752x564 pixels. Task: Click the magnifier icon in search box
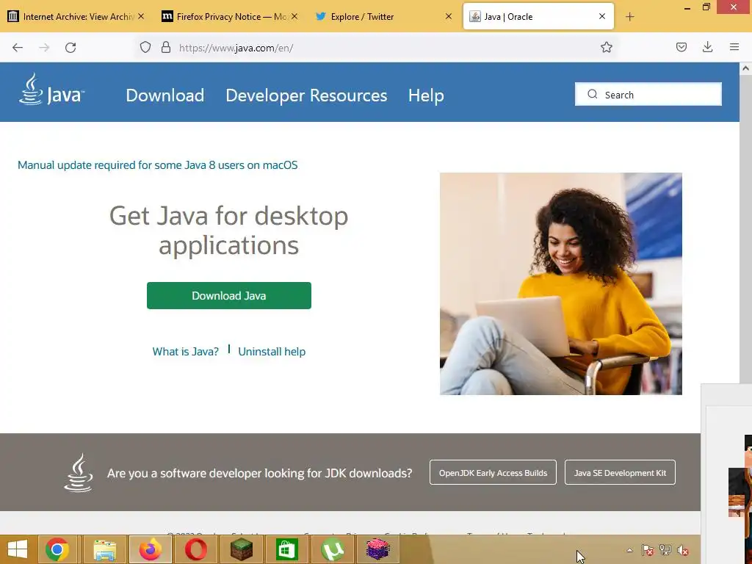(x=593, y=94)
